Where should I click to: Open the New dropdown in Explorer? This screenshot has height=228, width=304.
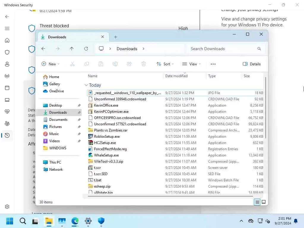tap(50, 64)
